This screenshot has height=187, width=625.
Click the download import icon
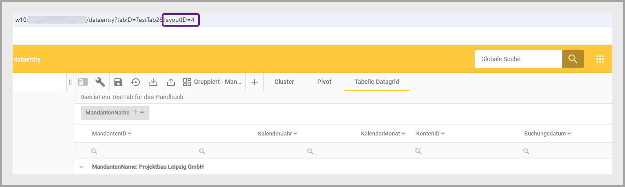[153, 82]
